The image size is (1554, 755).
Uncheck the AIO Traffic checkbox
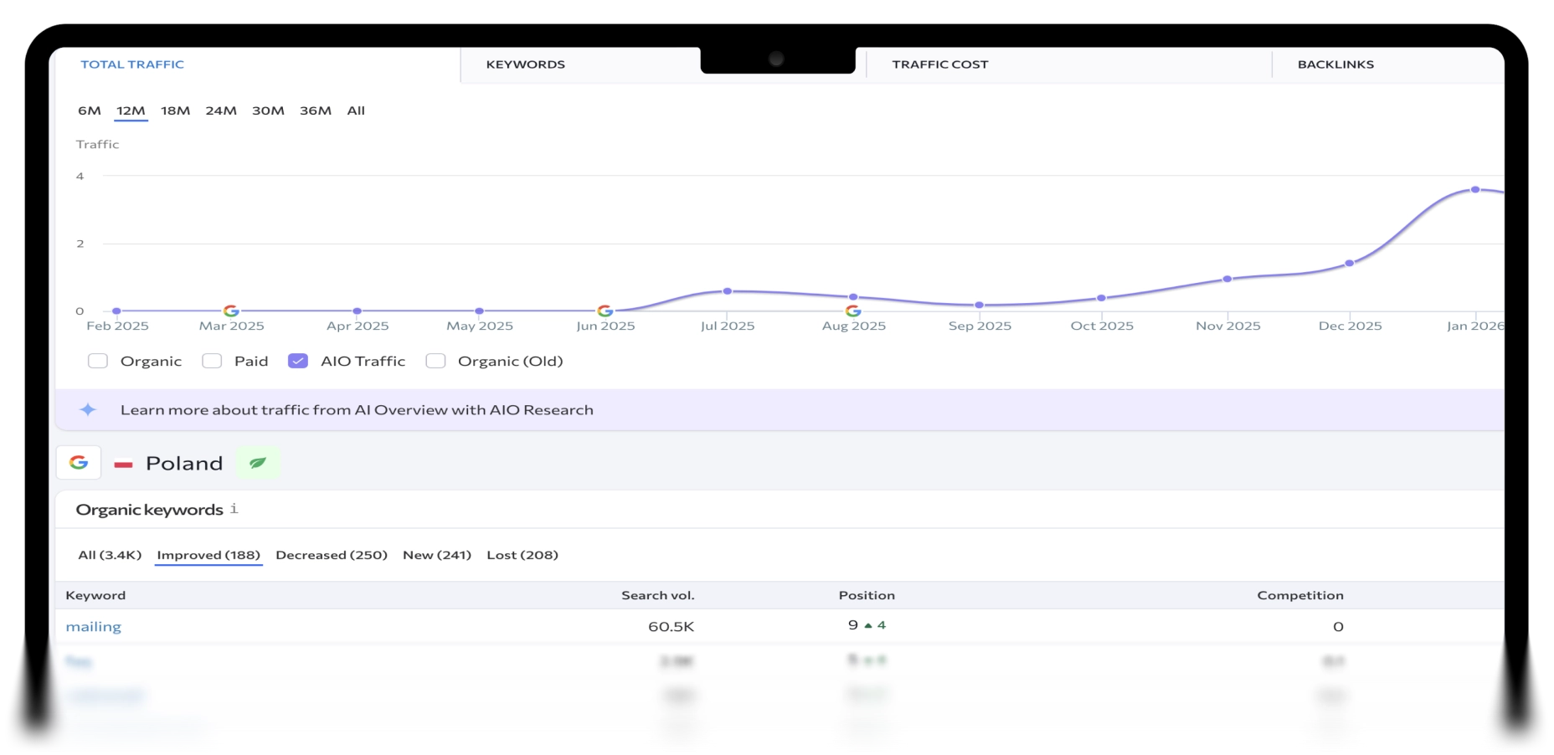[298, 361]
